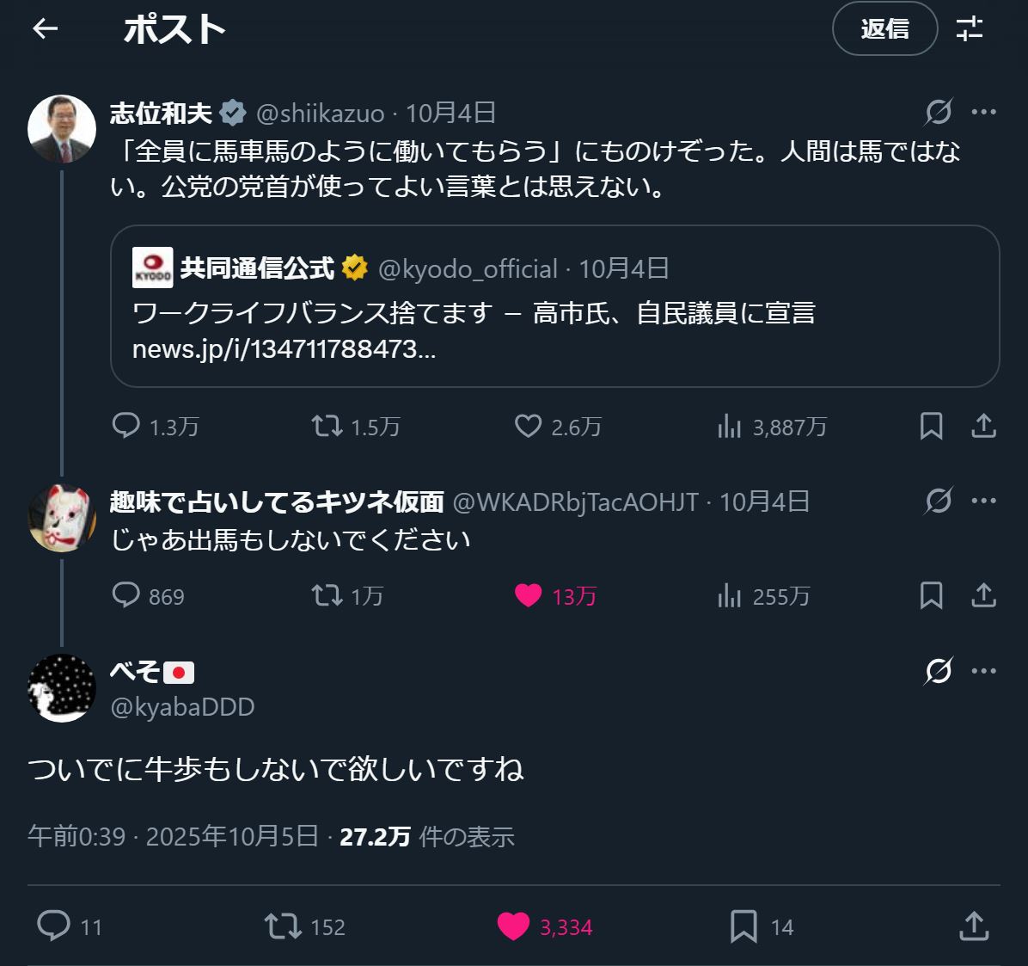Viewport: 1028px width, 966px height.
Task: Open the news.jp link in quoted post
Action: click(x=284, y=349)
